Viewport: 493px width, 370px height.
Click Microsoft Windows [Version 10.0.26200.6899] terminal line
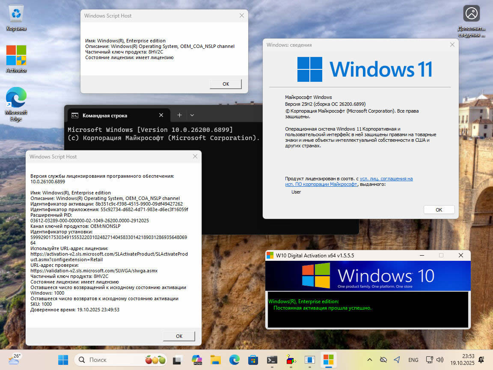click(150, 130)
